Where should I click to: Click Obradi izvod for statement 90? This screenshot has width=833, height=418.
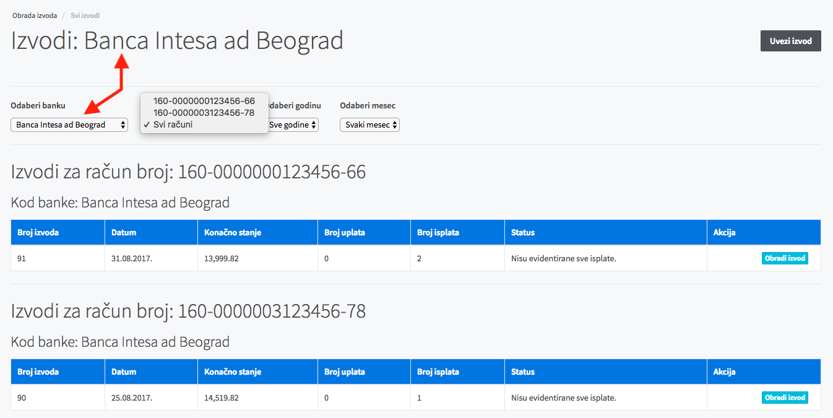coord(785,398)
